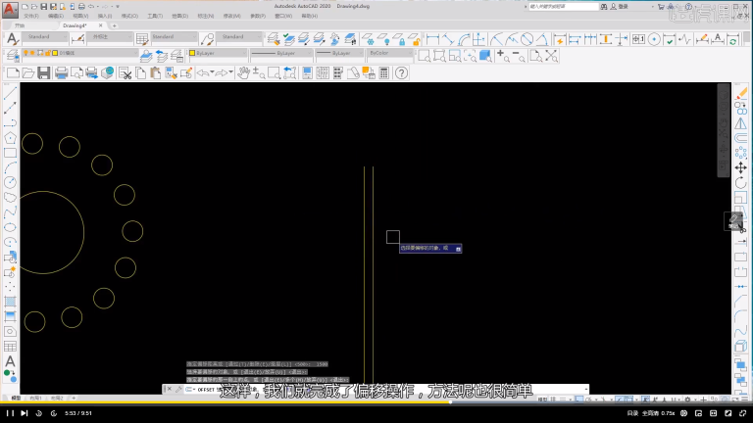Click the Save icon in Standard toolbar

click(x=44, y=72)
